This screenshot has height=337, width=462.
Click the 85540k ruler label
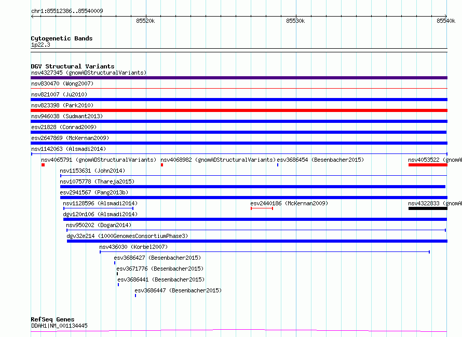(446, 21)
